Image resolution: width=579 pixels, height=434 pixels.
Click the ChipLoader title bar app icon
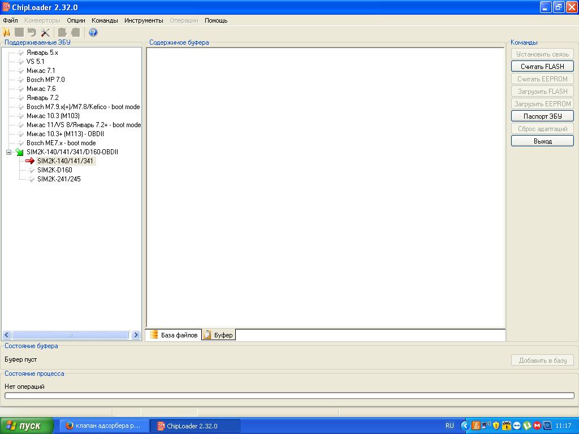click(x=6, y=7)
